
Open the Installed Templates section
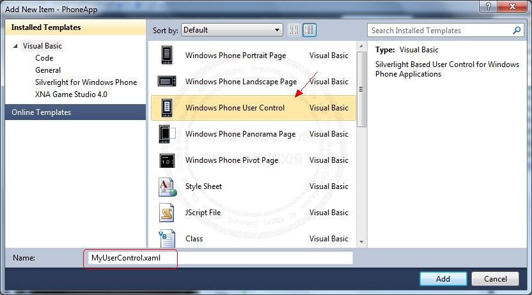75,27
